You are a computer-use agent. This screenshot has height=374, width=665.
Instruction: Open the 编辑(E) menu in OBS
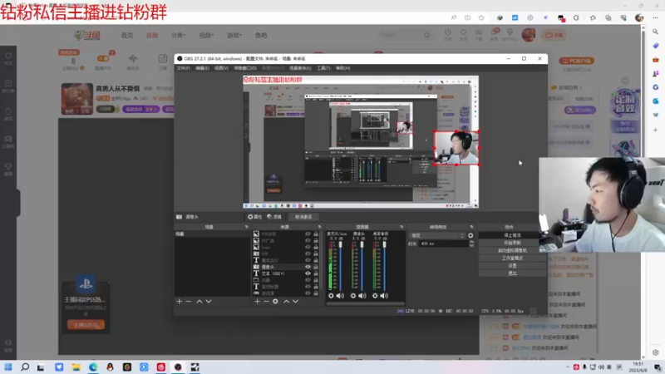coord(202,68)
